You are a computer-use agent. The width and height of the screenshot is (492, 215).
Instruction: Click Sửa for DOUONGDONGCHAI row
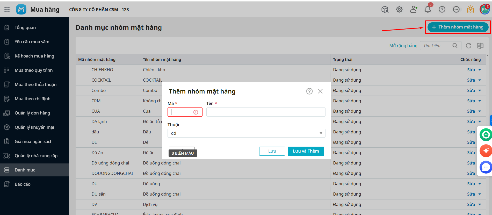point(471,173)
